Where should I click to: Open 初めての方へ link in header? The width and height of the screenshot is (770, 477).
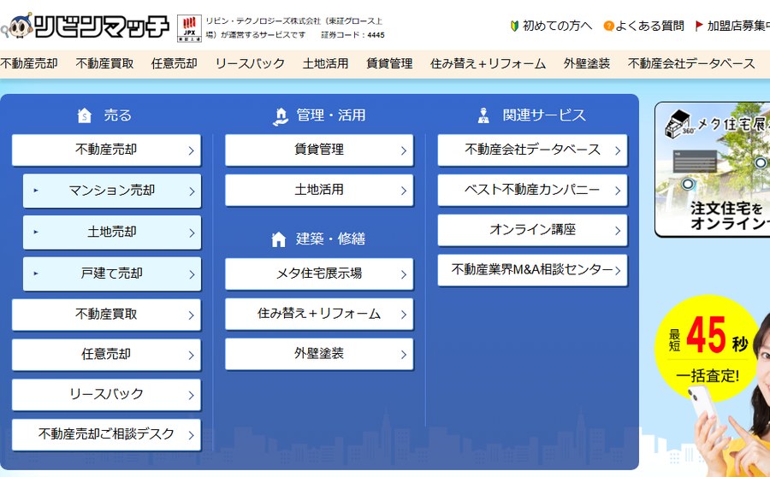[557, 26]
